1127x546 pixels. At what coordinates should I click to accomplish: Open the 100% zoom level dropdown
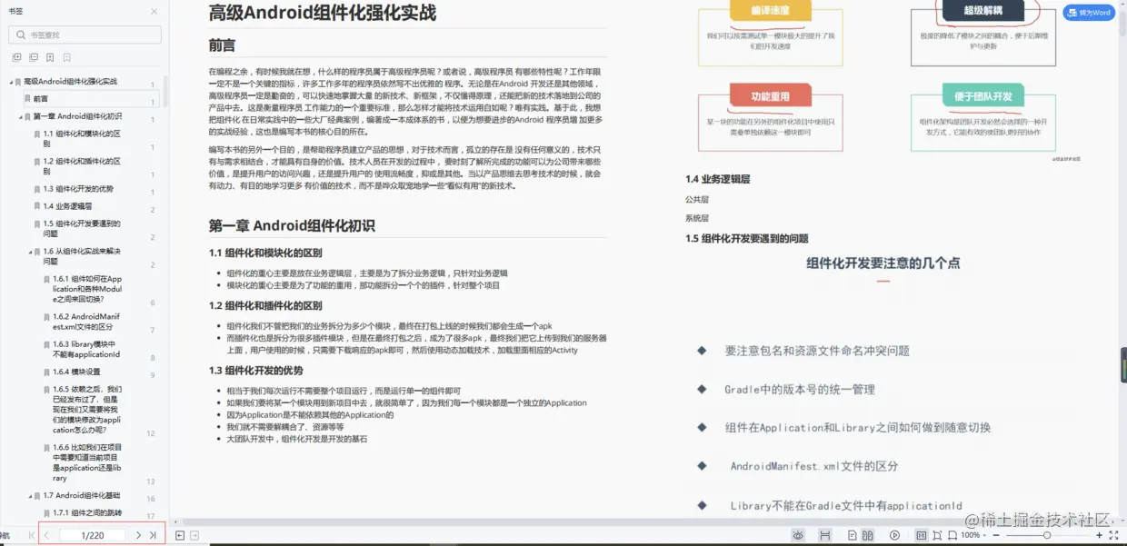pos(973,535)
